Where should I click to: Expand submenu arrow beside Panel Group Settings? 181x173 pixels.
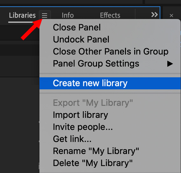pos(170,64)
